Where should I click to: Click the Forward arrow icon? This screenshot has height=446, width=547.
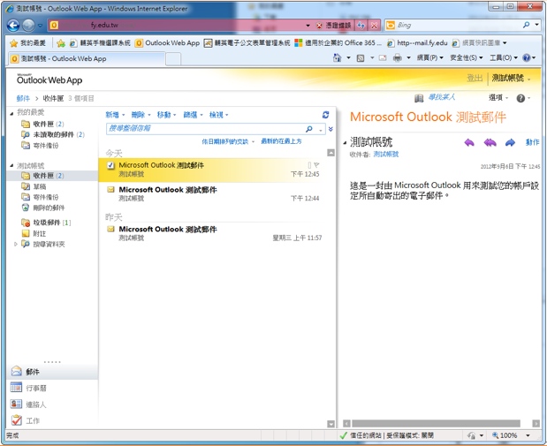point(510,142)
